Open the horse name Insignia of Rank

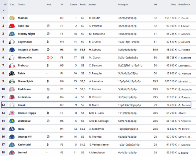click(29, 50)
